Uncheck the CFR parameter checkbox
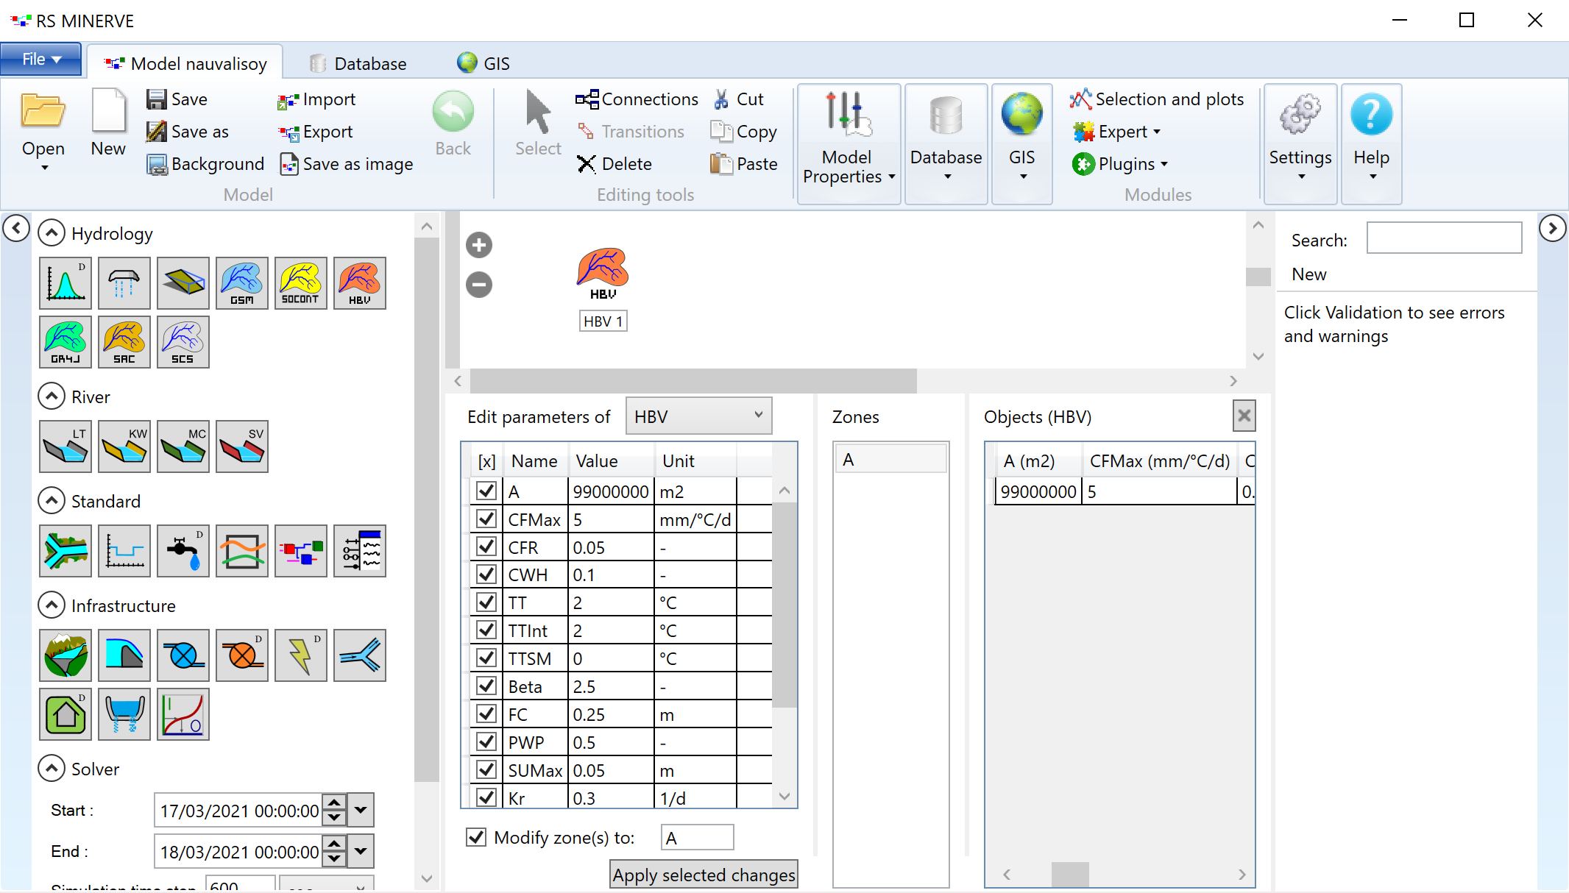Viewport: 1569px width, 893px height. pyautogui.click(x=486, y=547)
